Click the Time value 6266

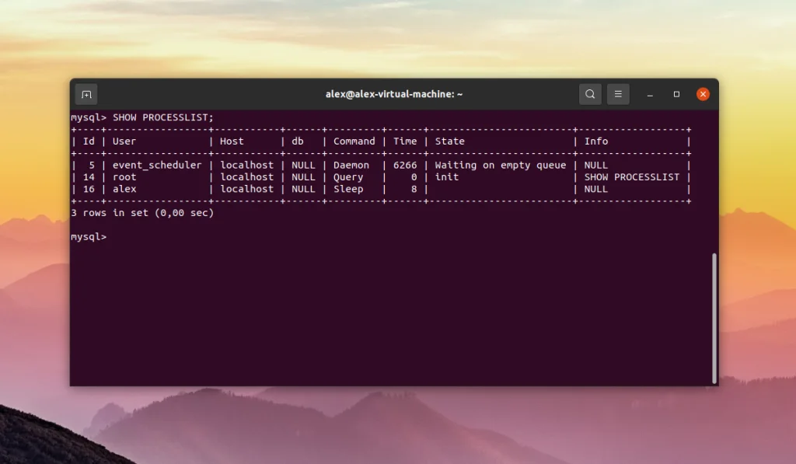[404, 165]
